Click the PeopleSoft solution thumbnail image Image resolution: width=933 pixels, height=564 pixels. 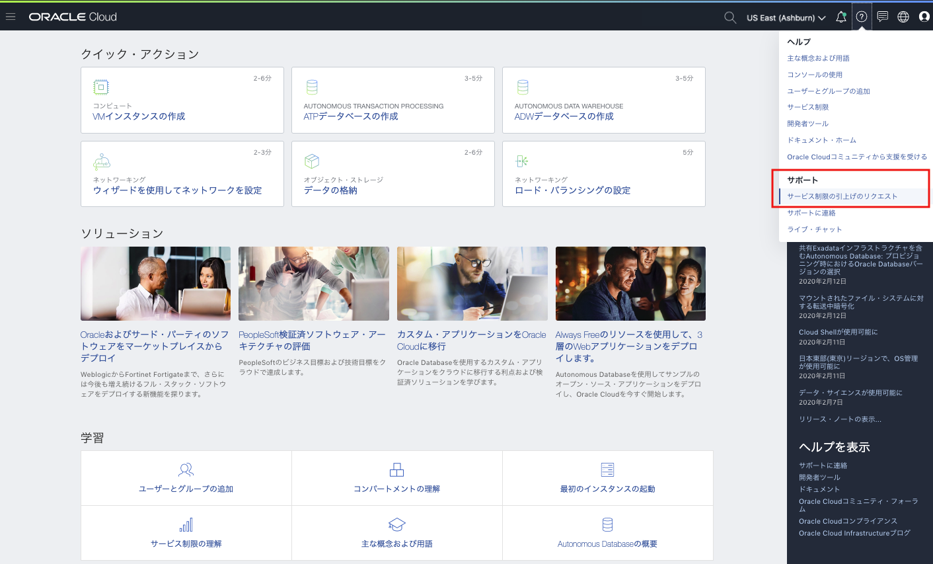pos(314,284)
